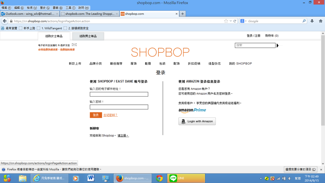Show hidden system tray icons
The image size is (325, 183).
coord(261,179)
